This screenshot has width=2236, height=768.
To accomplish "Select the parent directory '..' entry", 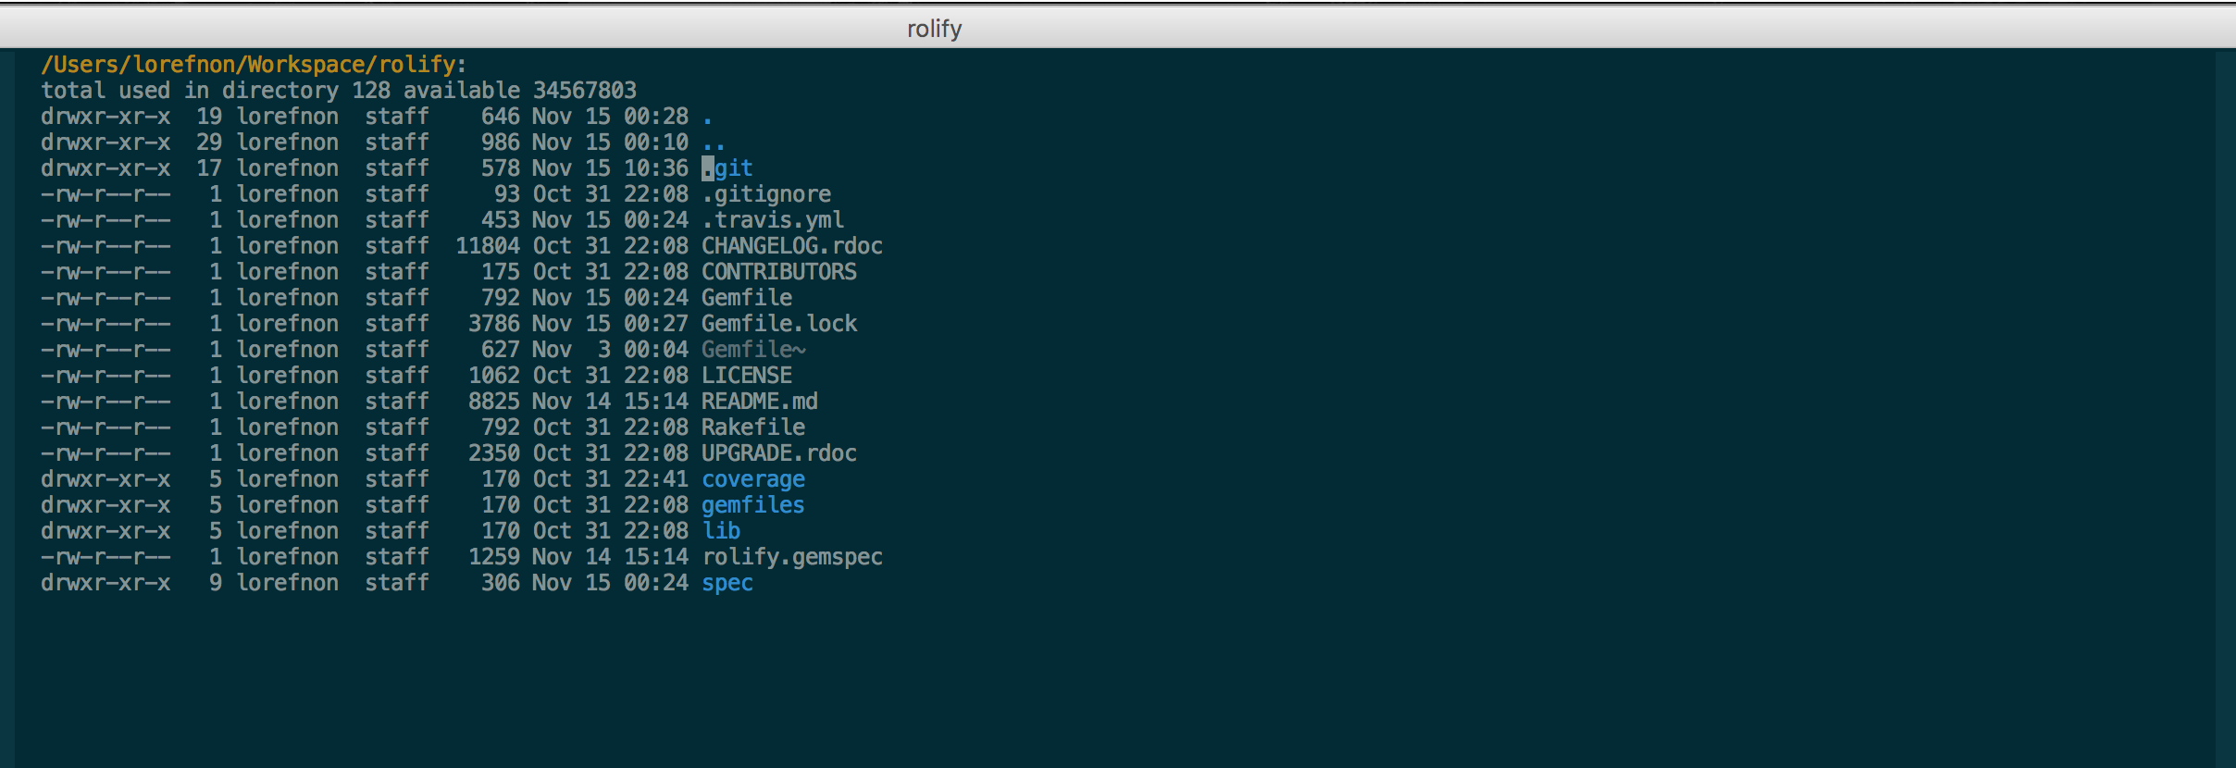I will [x=714, y=142].
